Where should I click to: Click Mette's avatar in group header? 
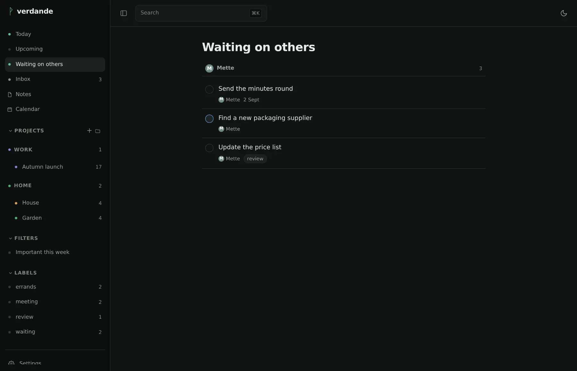pos(209,68)
